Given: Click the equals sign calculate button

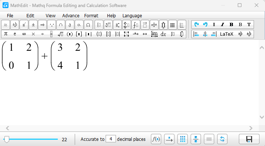Looking at the screenshot, I should [x=209, y=139].
